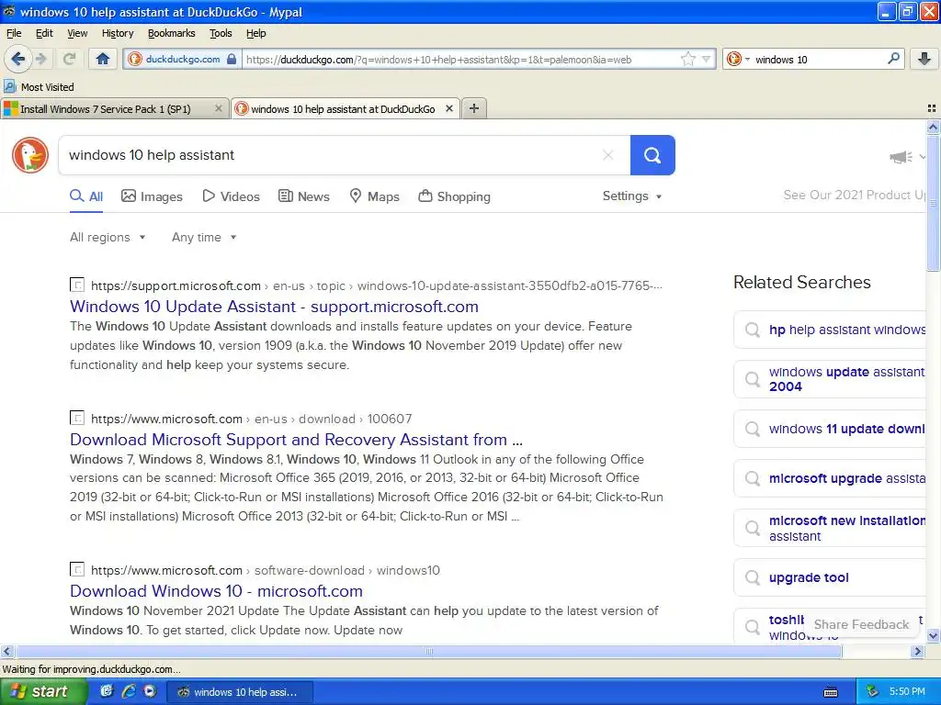Viewport: 941px width, 705px height.
Task: Open a new tab with the plus button
Action: pos(473,108)
